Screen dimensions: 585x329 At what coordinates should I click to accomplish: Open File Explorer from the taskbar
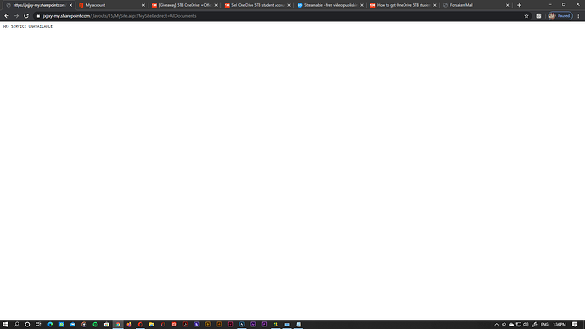152,325
